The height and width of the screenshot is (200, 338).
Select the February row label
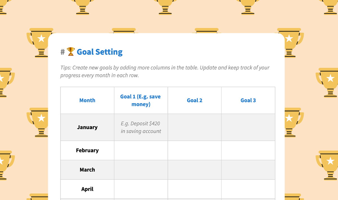(x=87, y=150)
